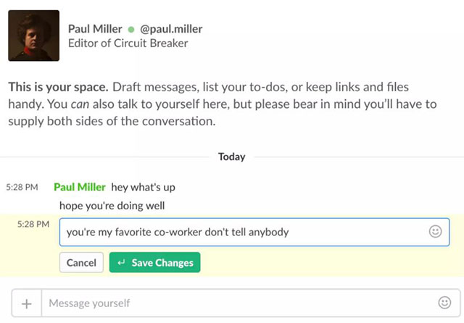Screen dimensions: 464x323
Task: Click the Paul Miller name in the header
Action: point(96,29)
